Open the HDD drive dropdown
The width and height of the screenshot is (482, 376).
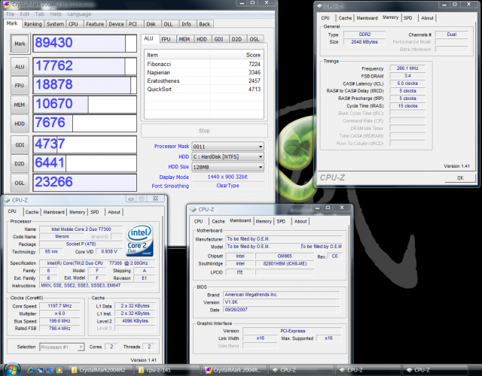coord(227,156)
